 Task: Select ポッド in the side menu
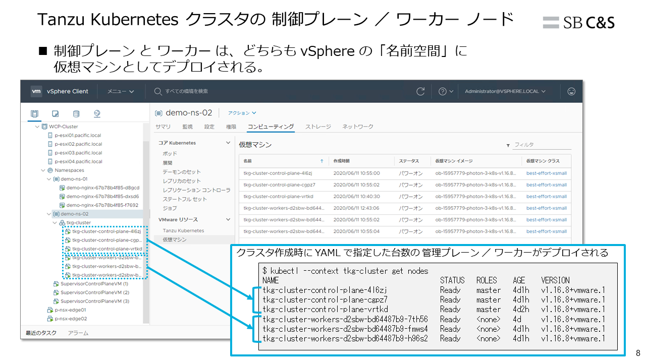170,153
